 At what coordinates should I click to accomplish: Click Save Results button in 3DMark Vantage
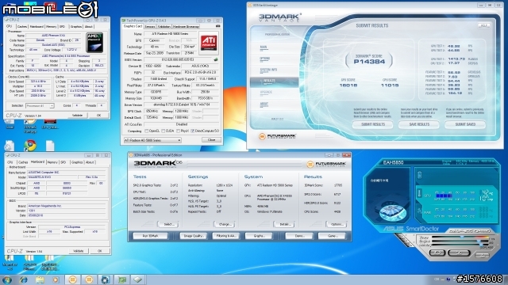(419, 124)
